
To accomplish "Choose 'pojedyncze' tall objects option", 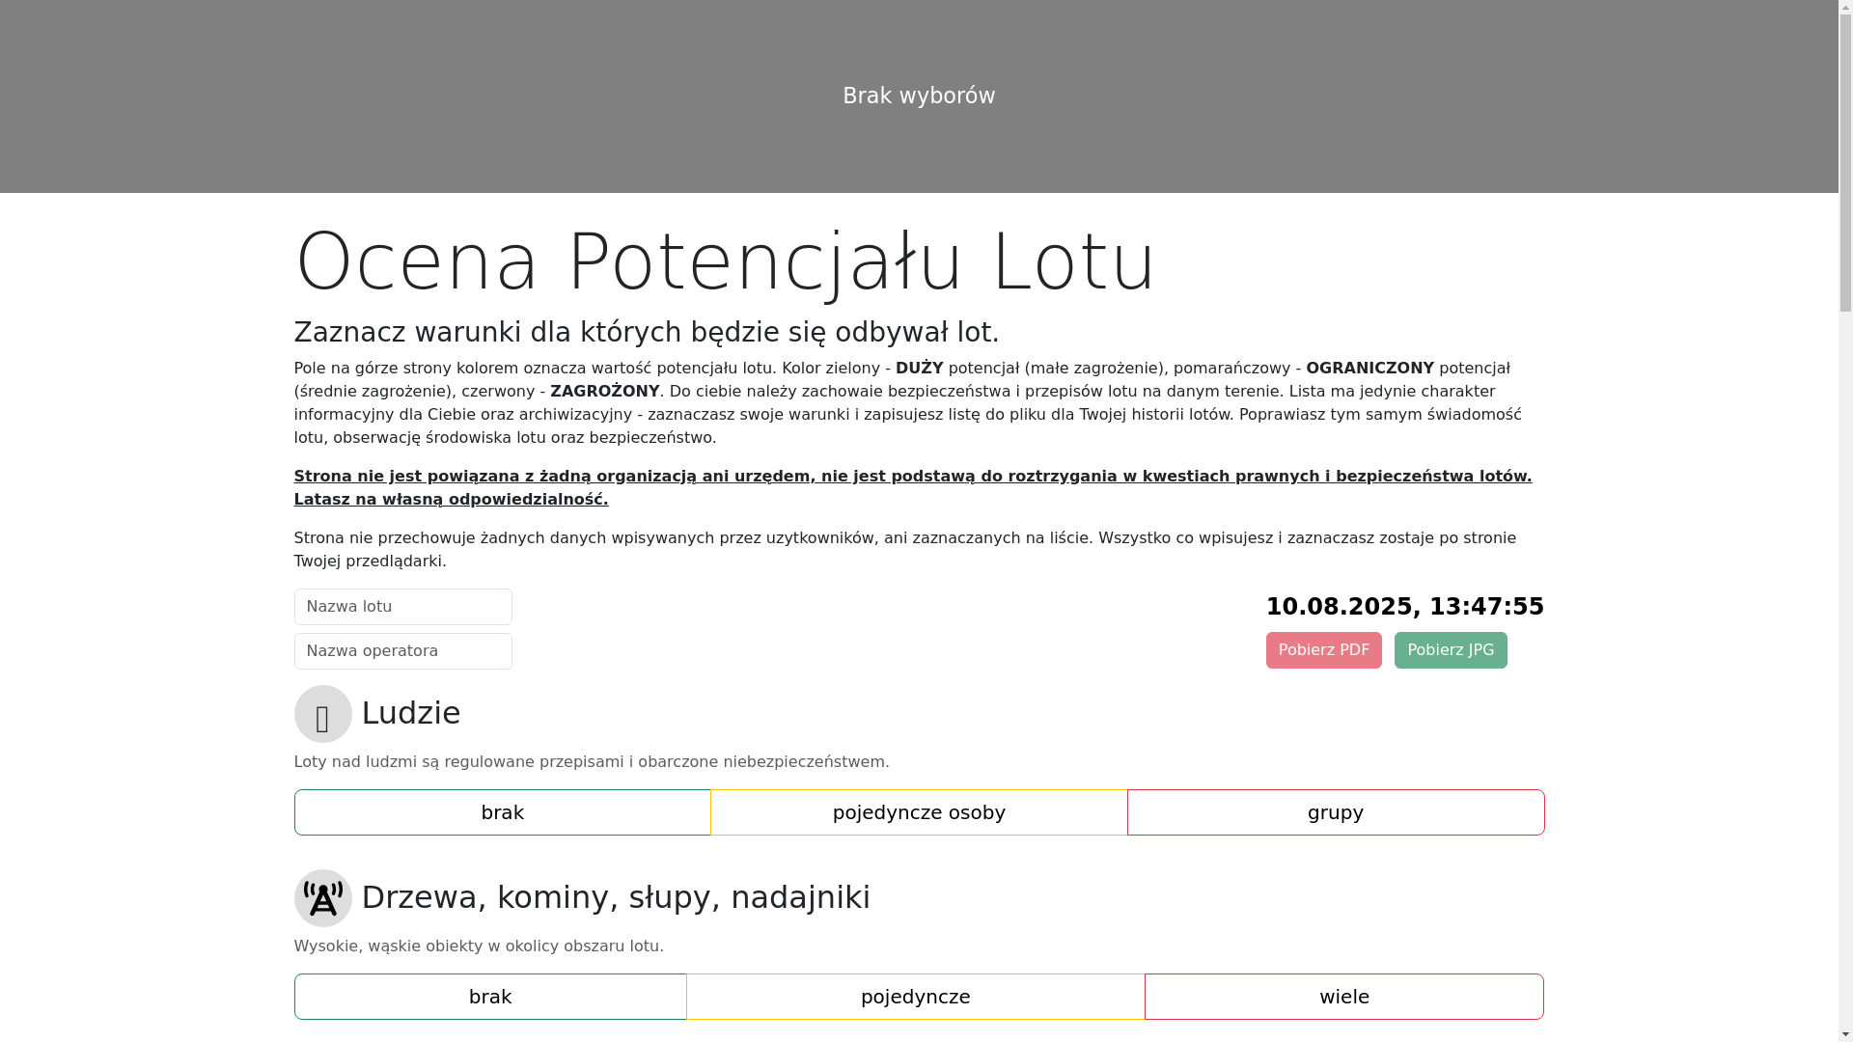I will [916, 997].
